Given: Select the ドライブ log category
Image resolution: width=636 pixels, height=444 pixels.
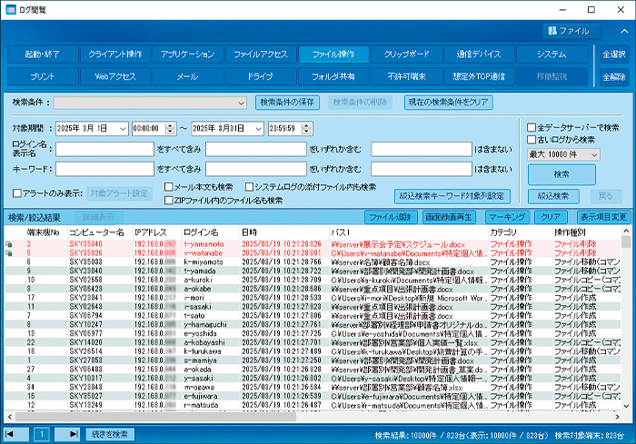Looking at the screenshot, I should (x=261, y=76).
